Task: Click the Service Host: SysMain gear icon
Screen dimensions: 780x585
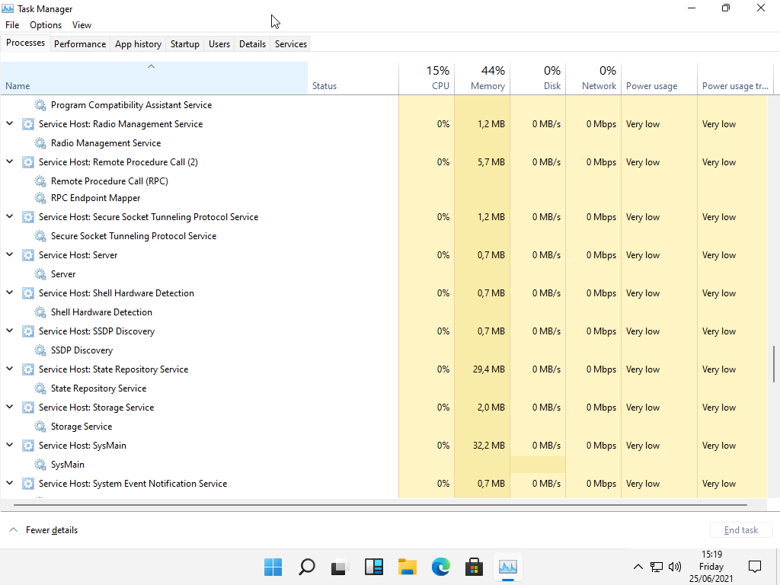Action: point(28,446)
